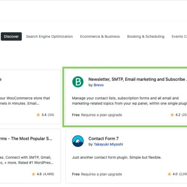Open the Booking & Scheduling category
Viewport: 187px width, 187px height.
(x=146, y=37)
